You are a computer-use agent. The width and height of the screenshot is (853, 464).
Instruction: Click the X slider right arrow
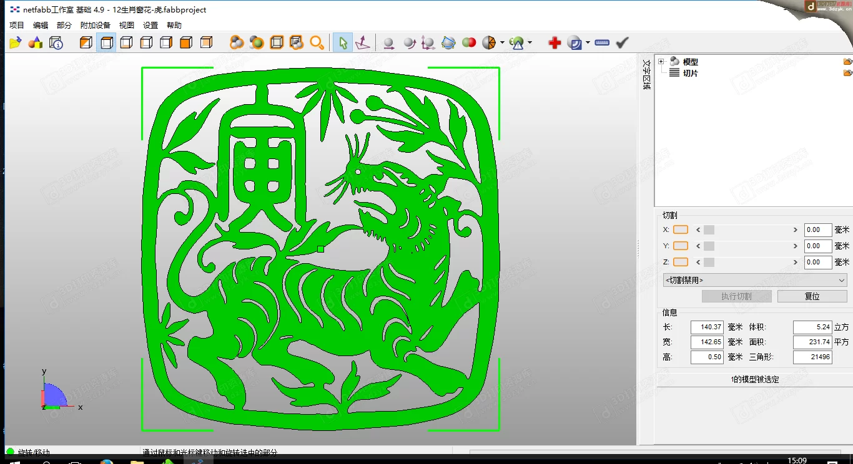pos(796,230)
